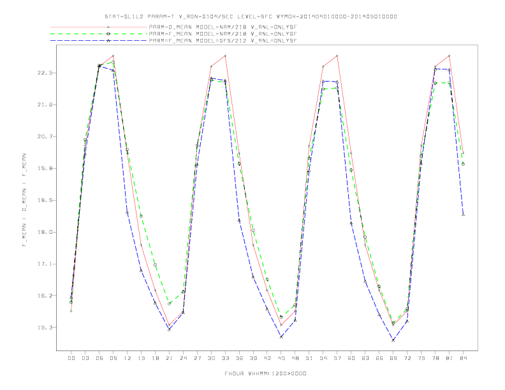Click the x-axis hour label 81
This screenshot has width=505, height=390.
pos(450,358)
